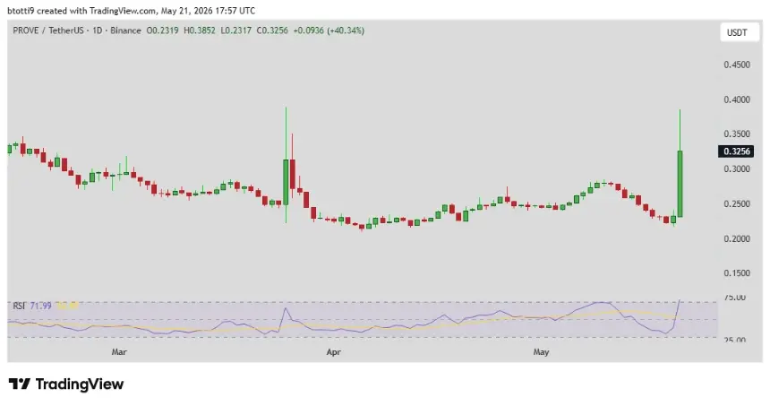770x406 pixels.
Task: Click the Apr date label
Action: pyautogui.click(x=333, y=352)
